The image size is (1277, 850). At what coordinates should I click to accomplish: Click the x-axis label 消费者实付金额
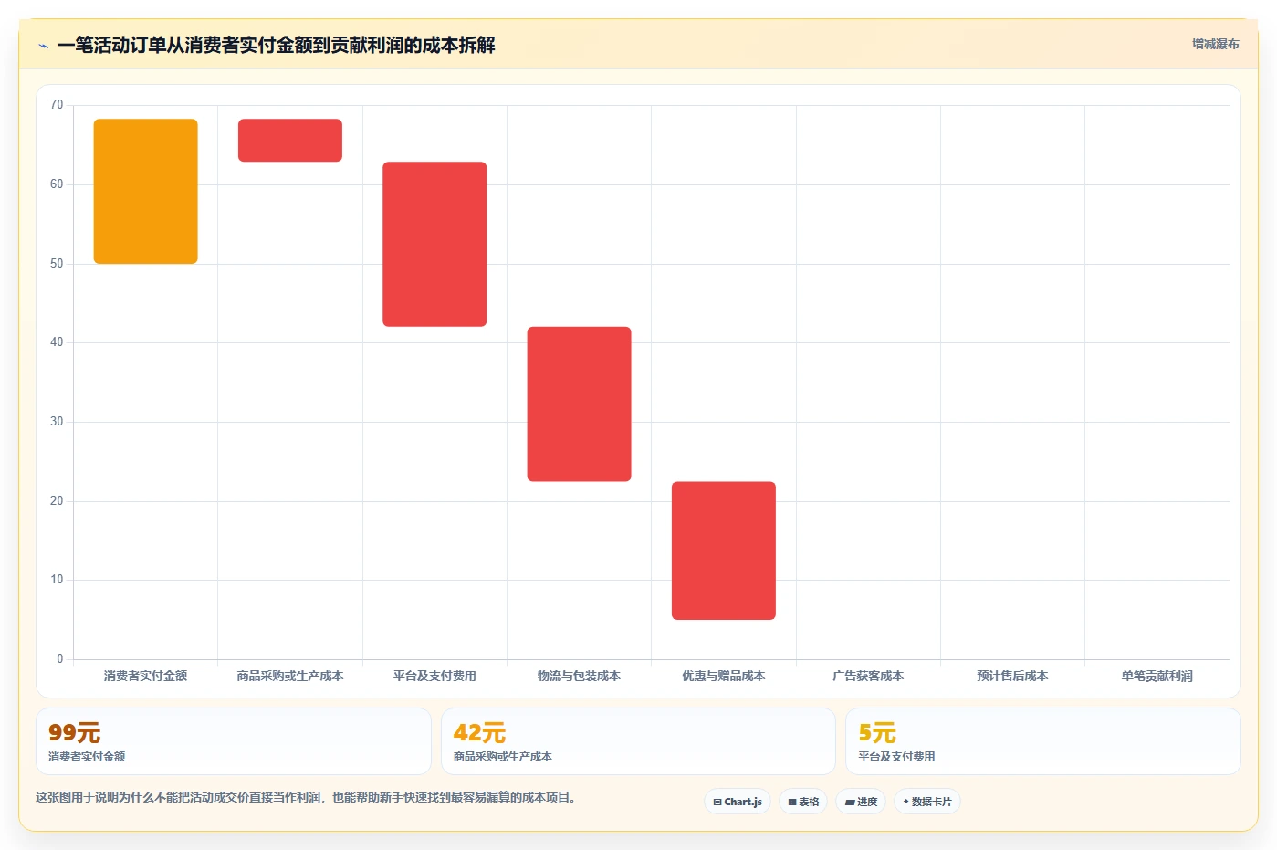(x=145, y=676)
